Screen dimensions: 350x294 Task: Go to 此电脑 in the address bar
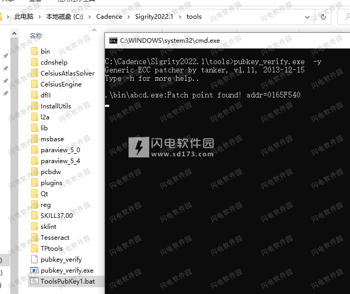(x=24, y=17)
